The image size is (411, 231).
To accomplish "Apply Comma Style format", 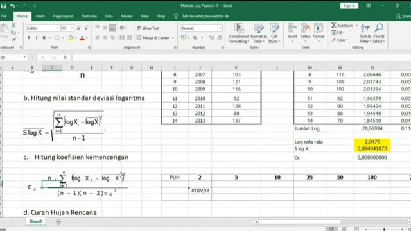I will [202, 38].
